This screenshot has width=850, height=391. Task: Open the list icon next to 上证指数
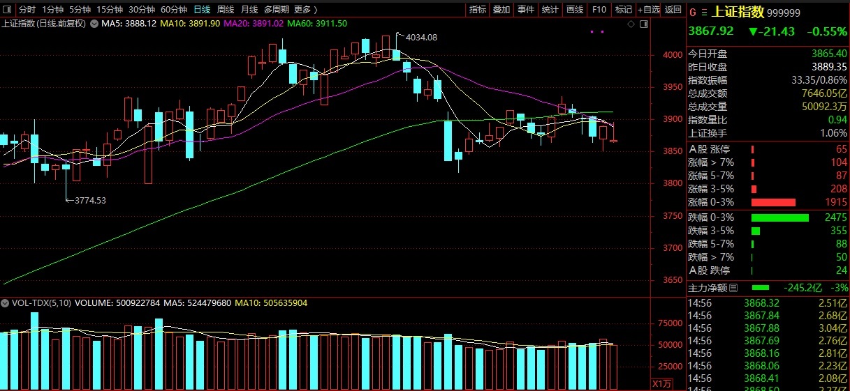pyautogui.click(x=703, y=13)
